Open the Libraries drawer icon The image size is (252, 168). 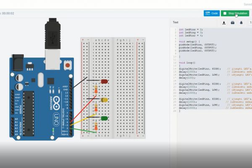point(233,23)
